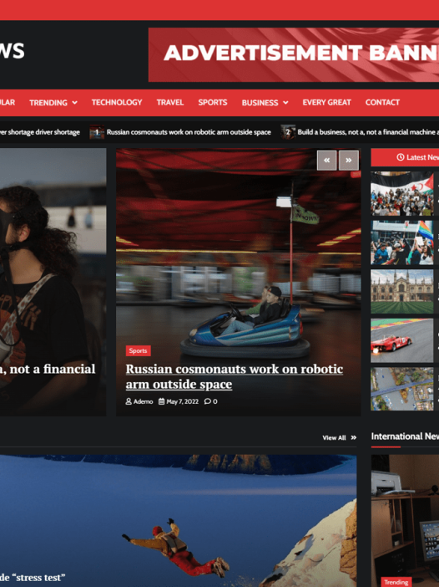Click the double-arrow icon next to View All
Image resolution: width=439 pixels, height=587 pixels.
tap(353, 437)
